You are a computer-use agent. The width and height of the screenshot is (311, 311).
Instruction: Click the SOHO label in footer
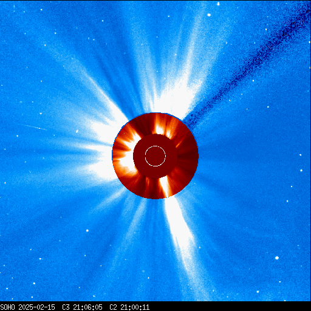pos(7,307)
